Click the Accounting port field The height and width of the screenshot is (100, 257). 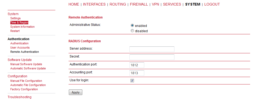click(x=137, y=73)
